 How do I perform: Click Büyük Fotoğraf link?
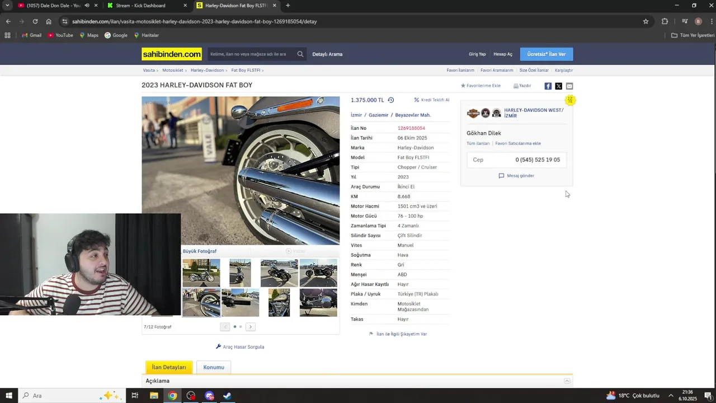point(200,251)
